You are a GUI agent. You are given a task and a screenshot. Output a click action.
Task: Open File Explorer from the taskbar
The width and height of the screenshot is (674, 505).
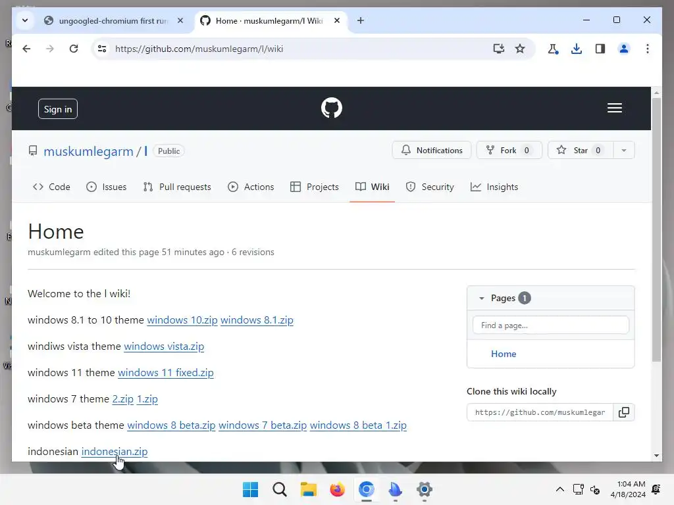308,489
